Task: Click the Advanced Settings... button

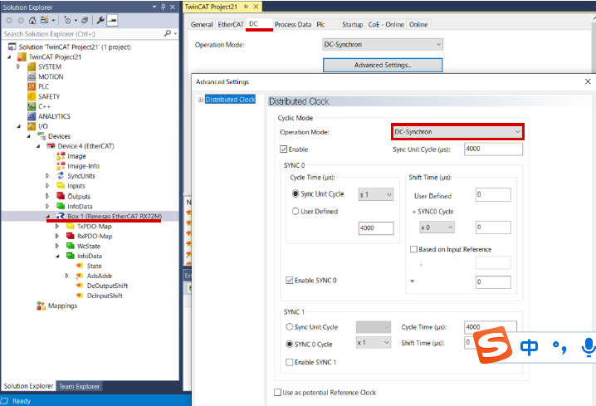Action: [x=383, y=65]
